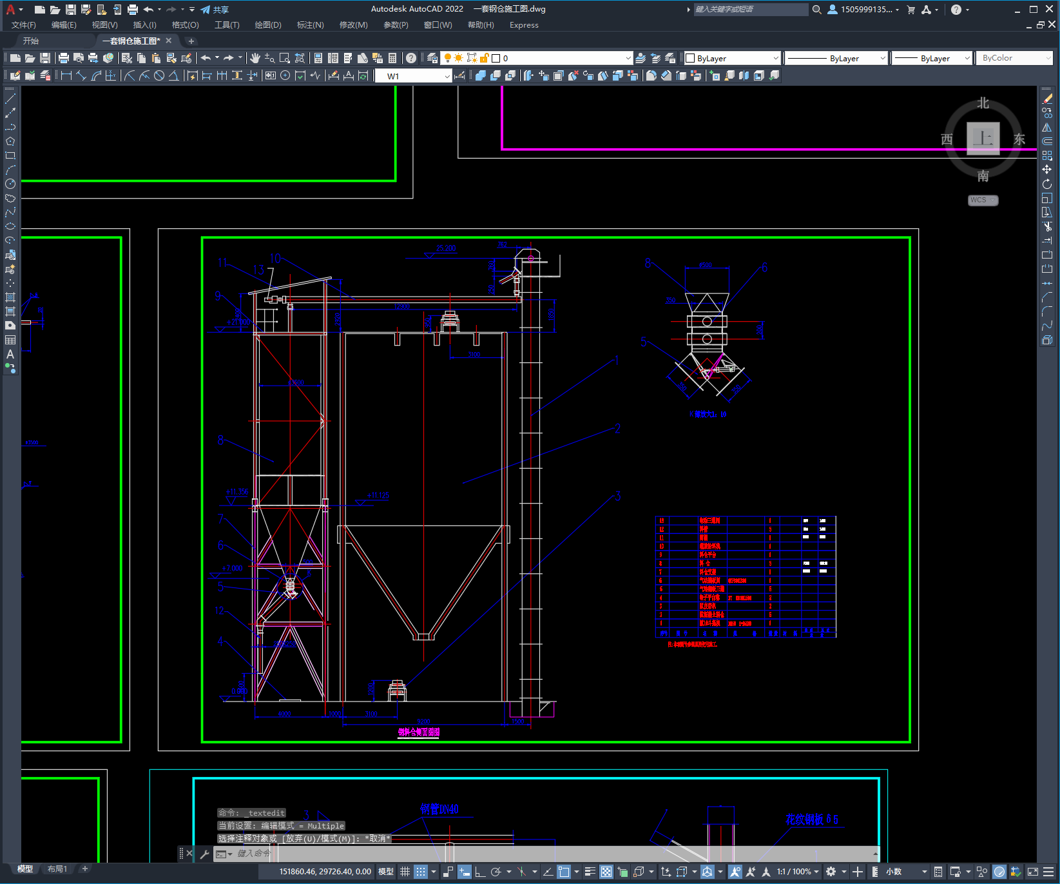Image resolution: width=1060 pixels, height=884 pixels.
Task: Click the status bar customization menu icon
Action: [x=1048, y=872]
